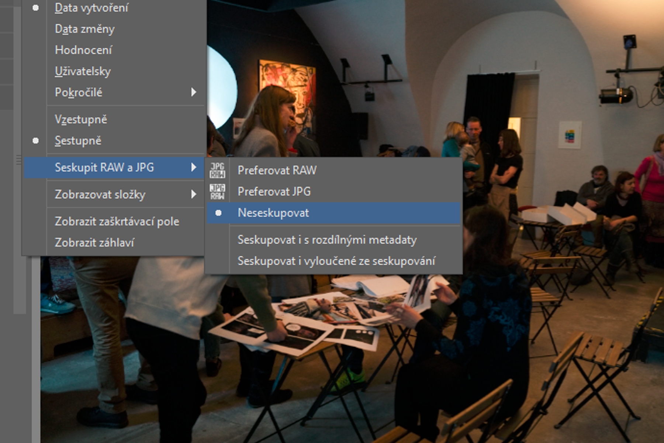Image resolution: width=664 pixels, height=443 pixels.
Task: Sort by Data změny
Action: coord(84,29)
